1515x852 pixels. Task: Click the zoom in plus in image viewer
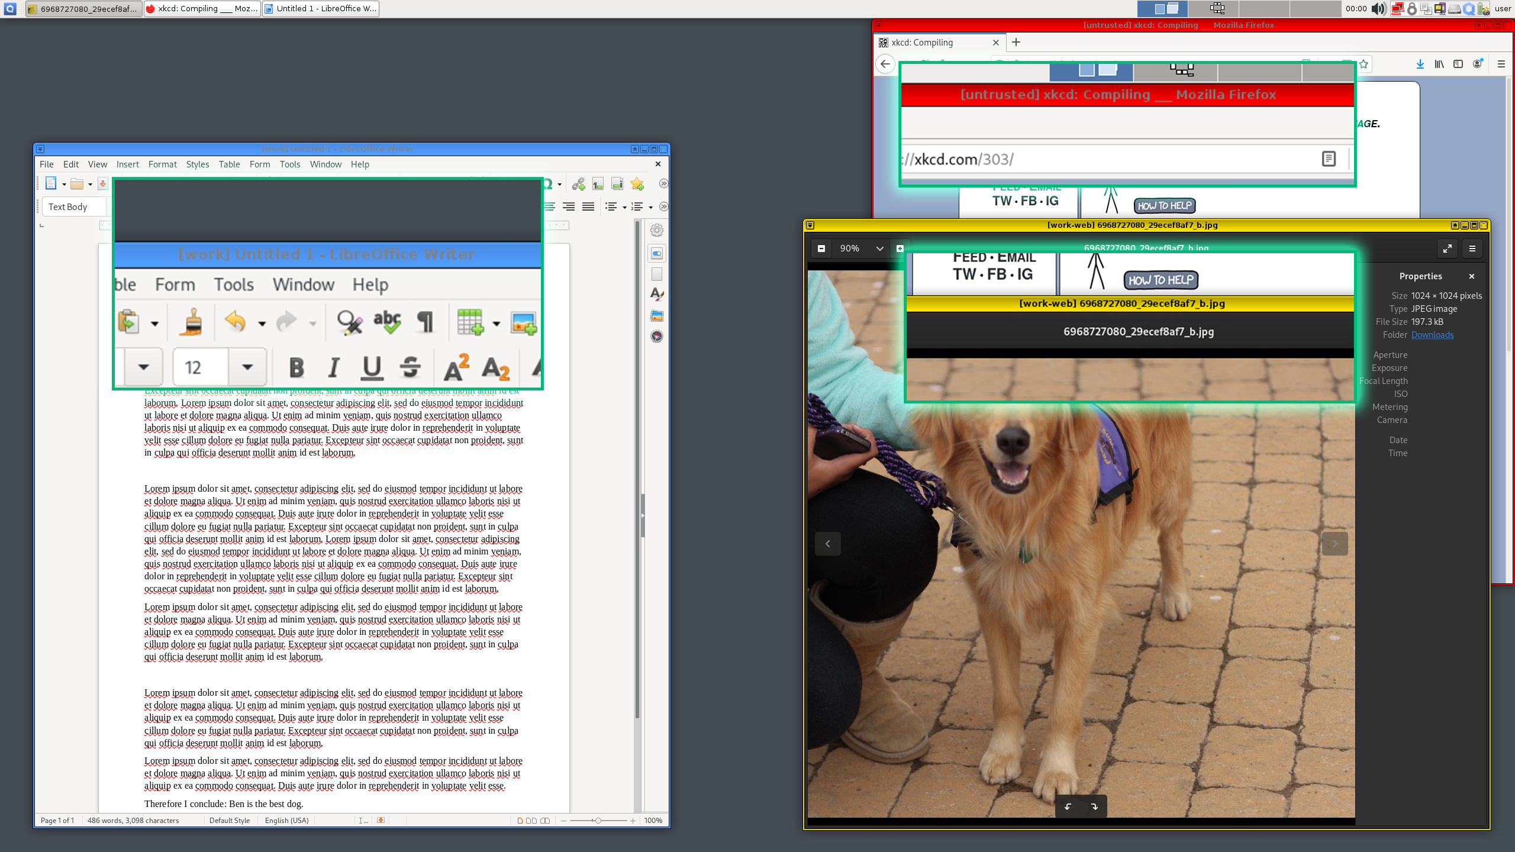coord(900,248)
